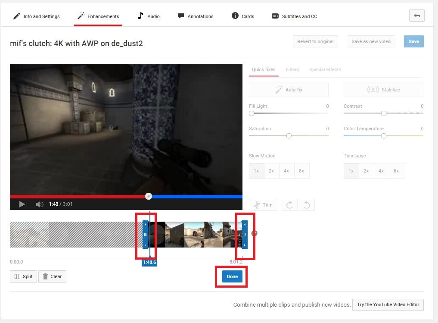
Task: Click the Trim scissors button
Action: tap(263, 205)
